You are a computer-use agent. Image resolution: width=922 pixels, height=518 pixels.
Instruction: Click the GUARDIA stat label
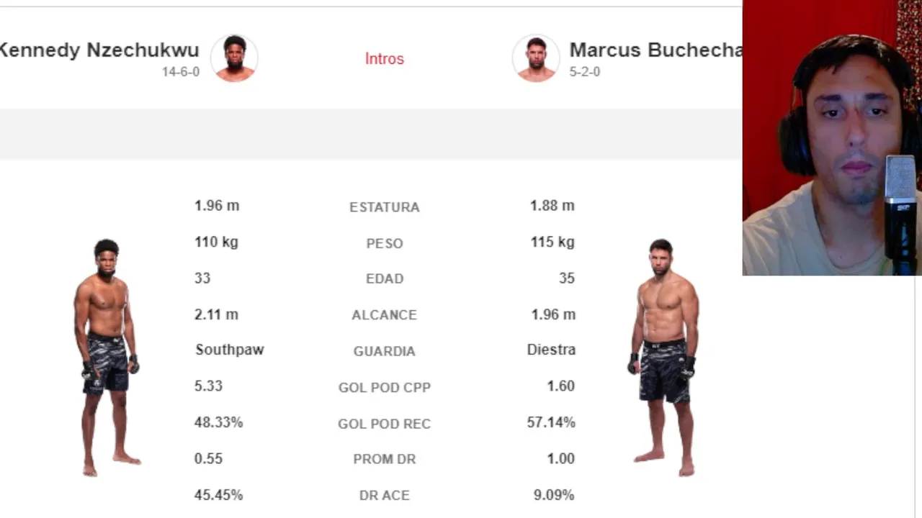(384, 351)
